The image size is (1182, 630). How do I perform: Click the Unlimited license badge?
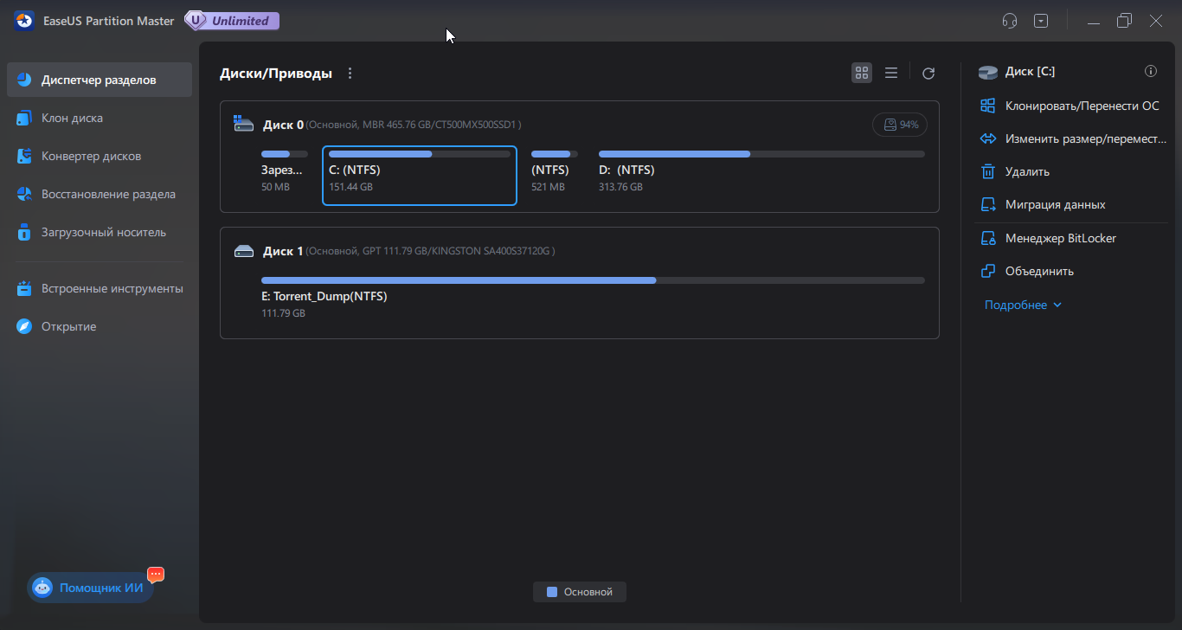[x=232, y=21]
